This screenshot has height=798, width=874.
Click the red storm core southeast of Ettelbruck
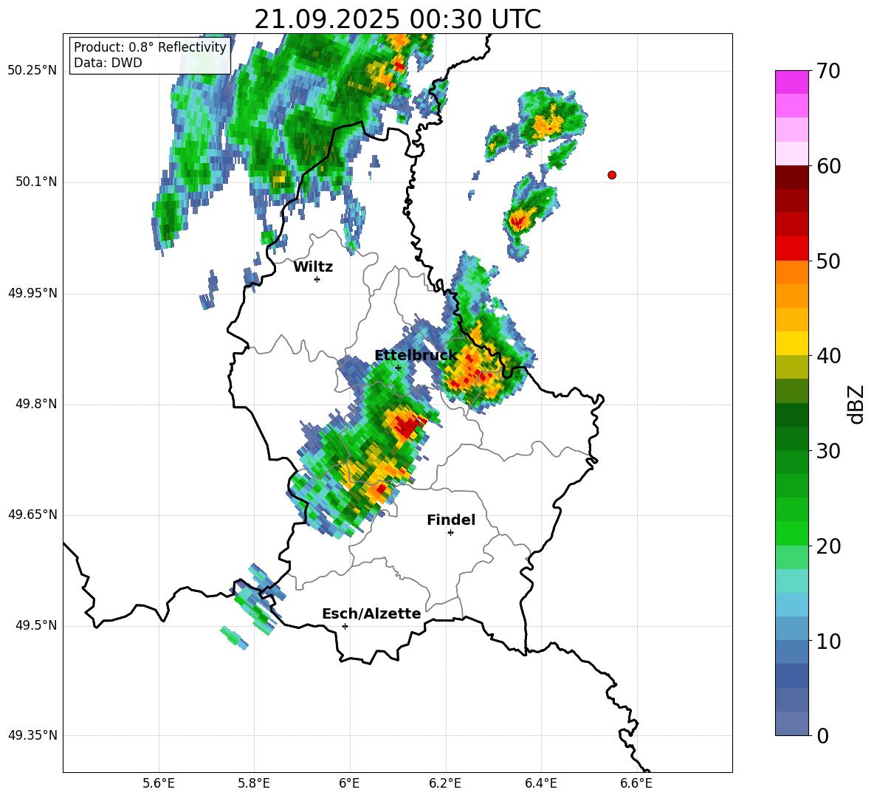407,427
